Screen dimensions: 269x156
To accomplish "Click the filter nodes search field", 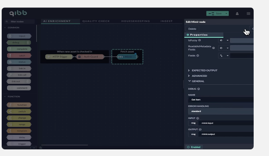I will tap(19, 22).
